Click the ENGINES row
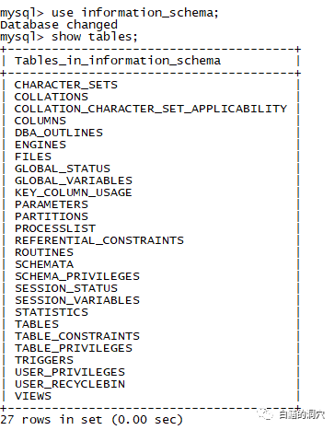 [40, 145]
